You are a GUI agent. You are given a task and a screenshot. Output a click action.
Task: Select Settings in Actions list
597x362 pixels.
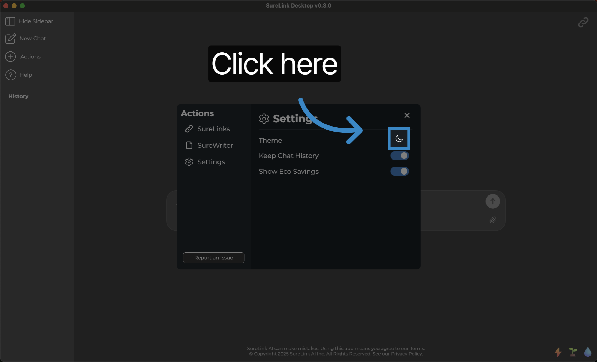tap(205, 162)
